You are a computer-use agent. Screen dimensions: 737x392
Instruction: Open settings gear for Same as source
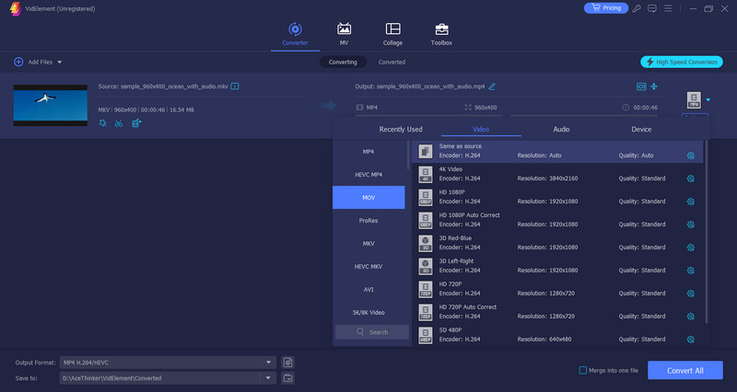pos(690,156)
